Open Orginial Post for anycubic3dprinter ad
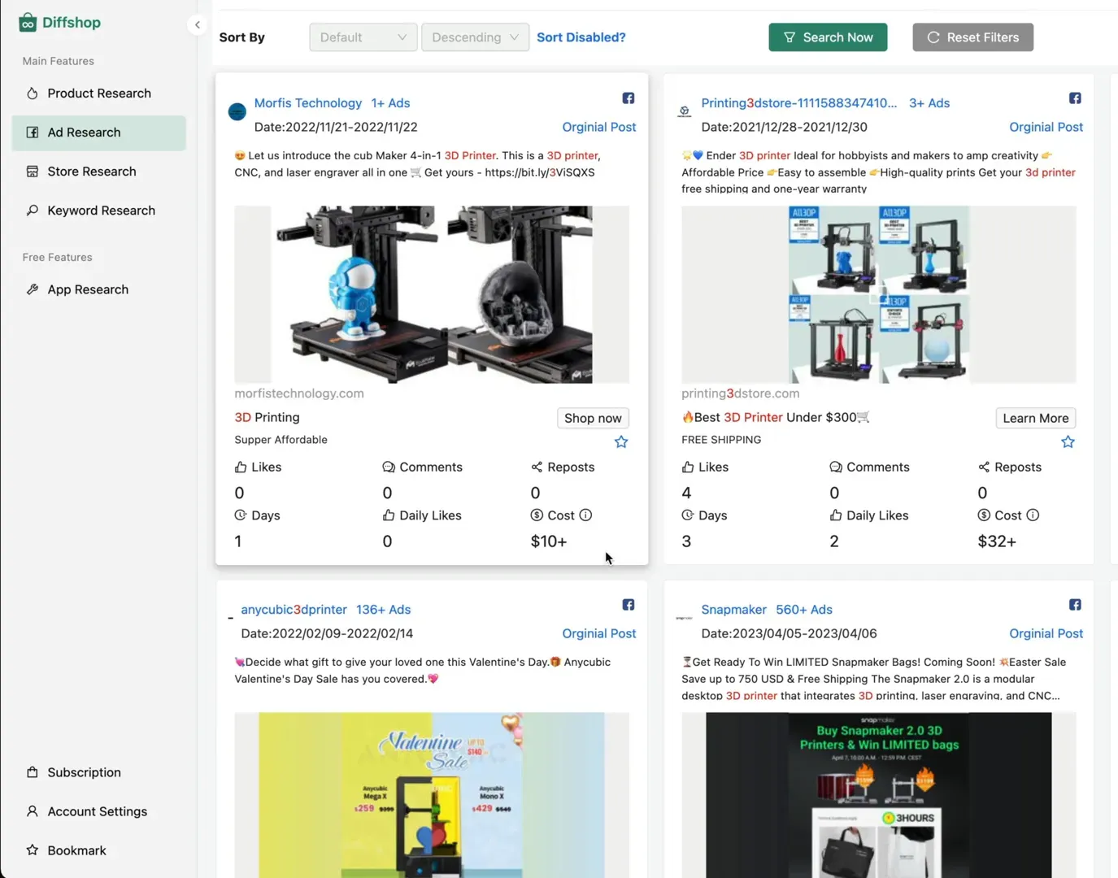1118x878 pixels. 599,633
